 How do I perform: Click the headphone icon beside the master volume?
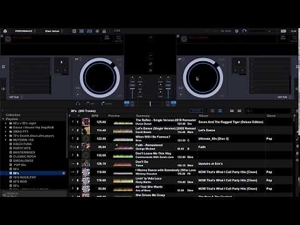coord(244,31)
